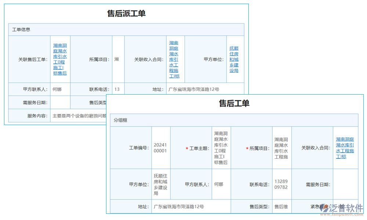Click the empty 需服务日期 field in 售后工单
This screenshot has width=367, height=220.
tap(345, 184)
